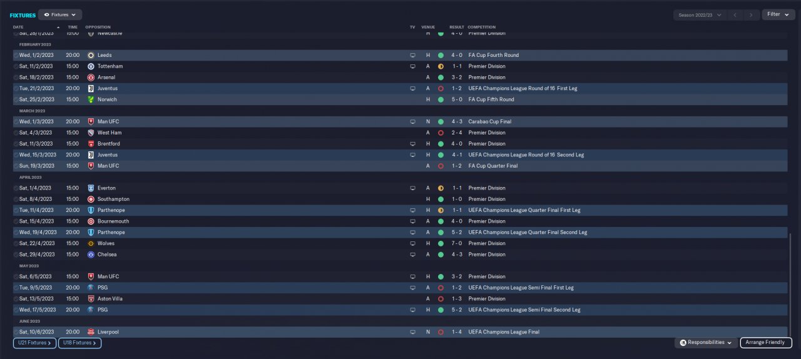Click FA Cup Fourth Round competition text
801x359 pixels.
[x=493, y=55]
